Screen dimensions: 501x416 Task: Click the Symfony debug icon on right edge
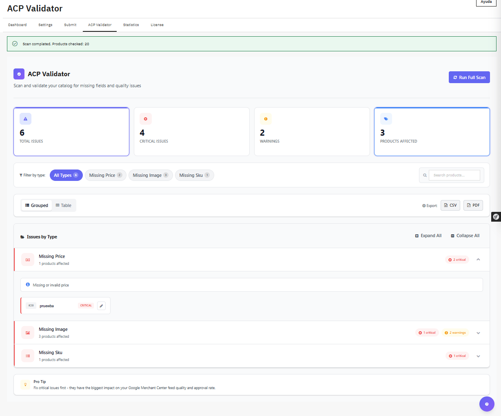[x=496, y=217]
